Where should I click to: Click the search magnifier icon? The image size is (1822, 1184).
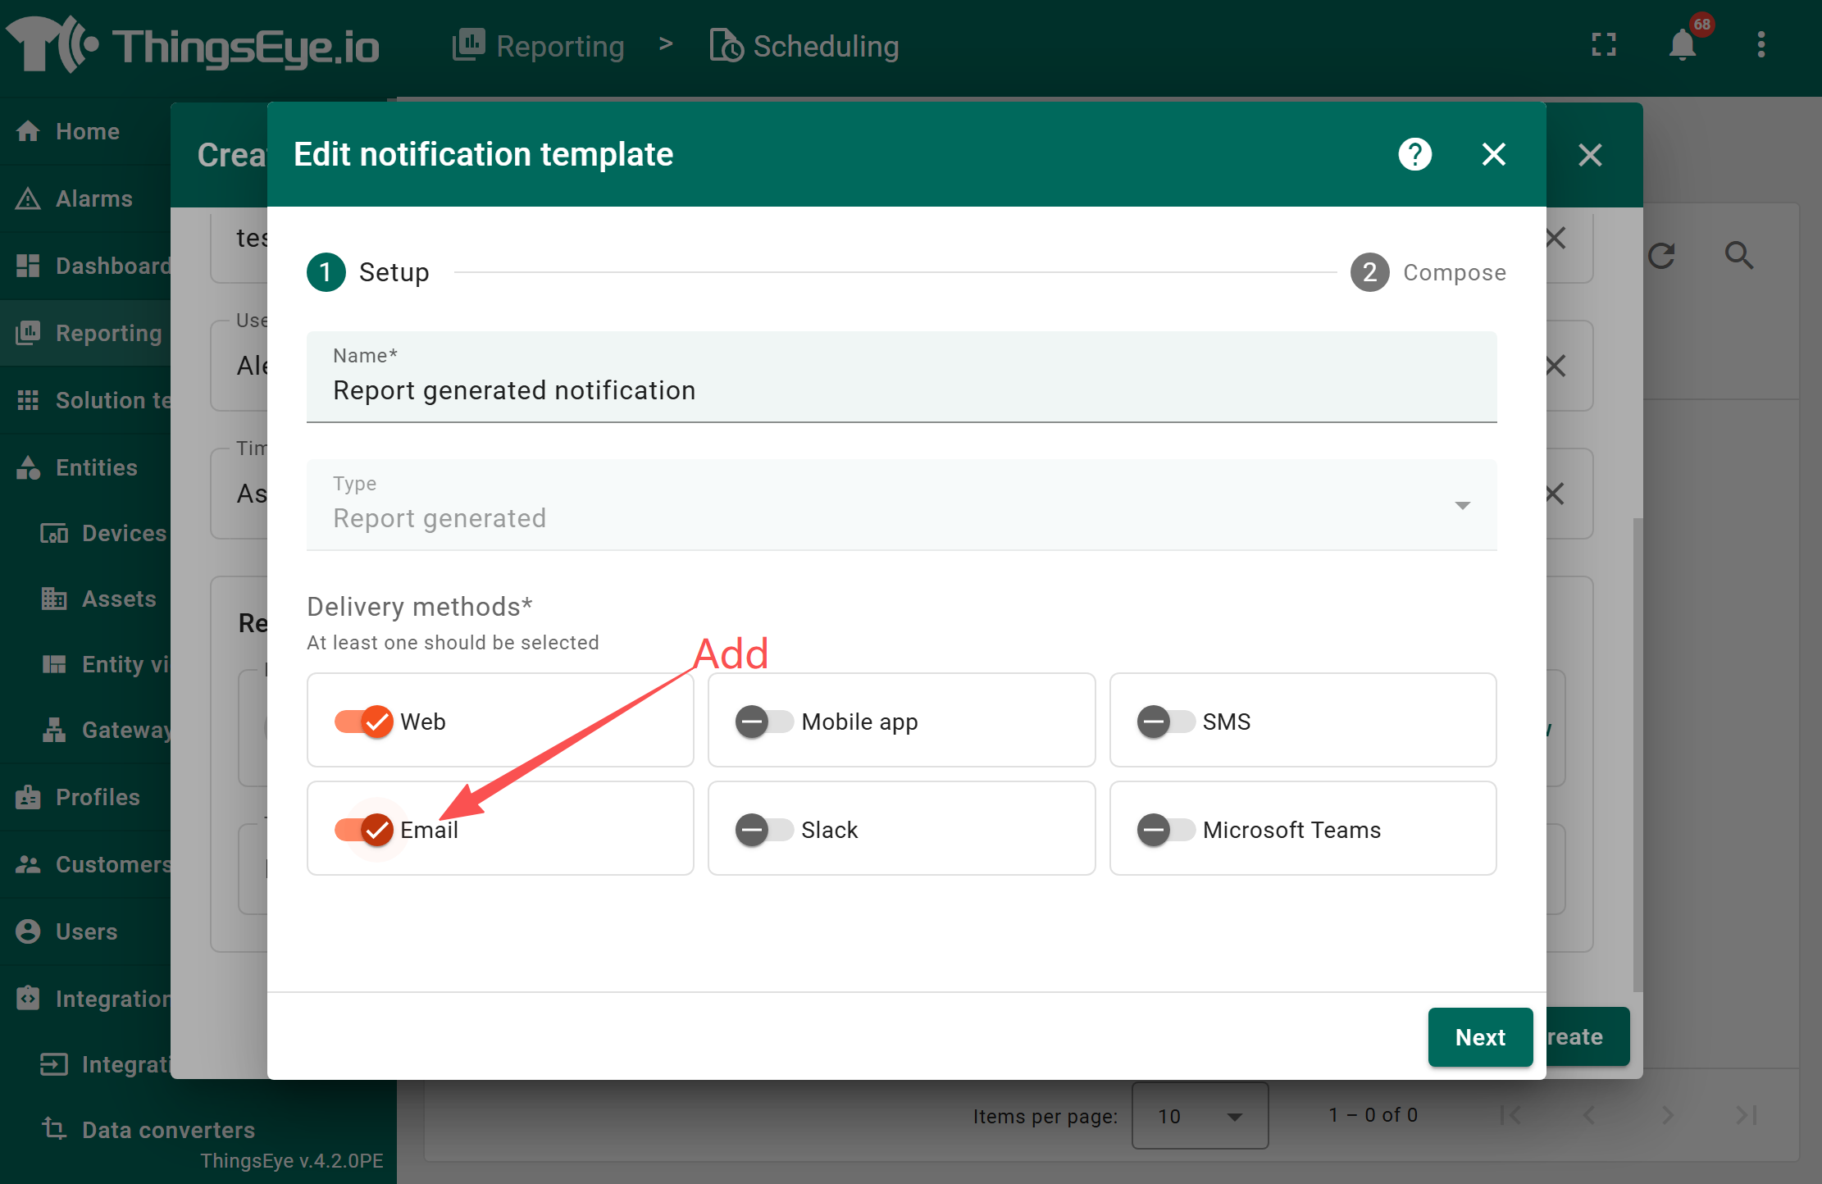point(1738,256)
